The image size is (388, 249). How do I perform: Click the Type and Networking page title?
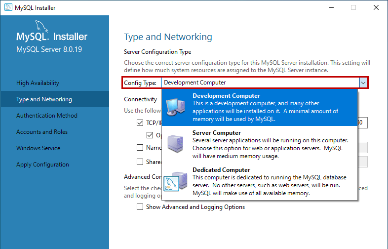pyautogui.click(x=168, y=37)
